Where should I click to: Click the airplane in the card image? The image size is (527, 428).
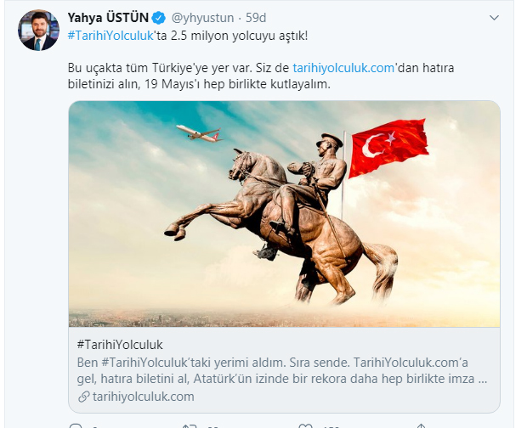[x=199, y=133]
